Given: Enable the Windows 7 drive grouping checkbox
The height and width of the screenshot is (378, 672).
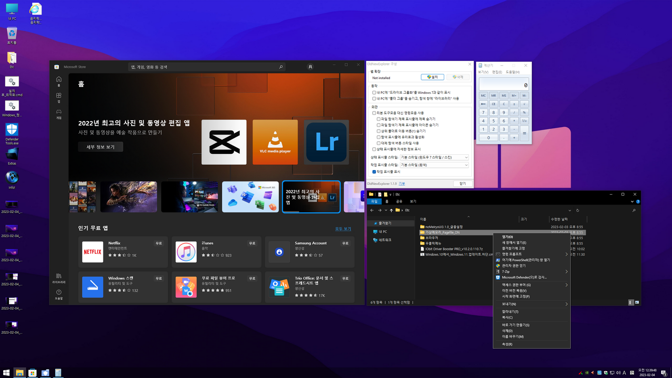Looking at the screenshot, I should (x=374, y=92).
